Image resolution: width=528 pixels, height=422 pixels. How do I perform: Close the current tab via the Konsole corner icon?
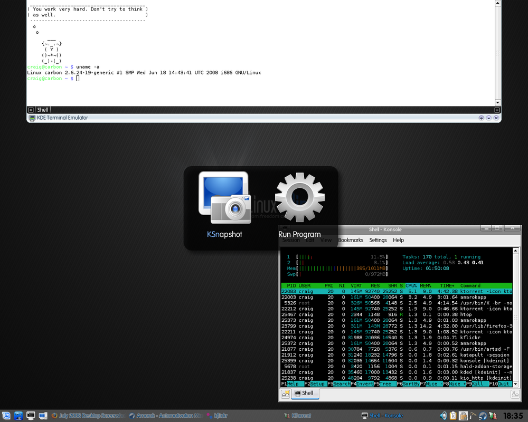[x=515, y=394]
